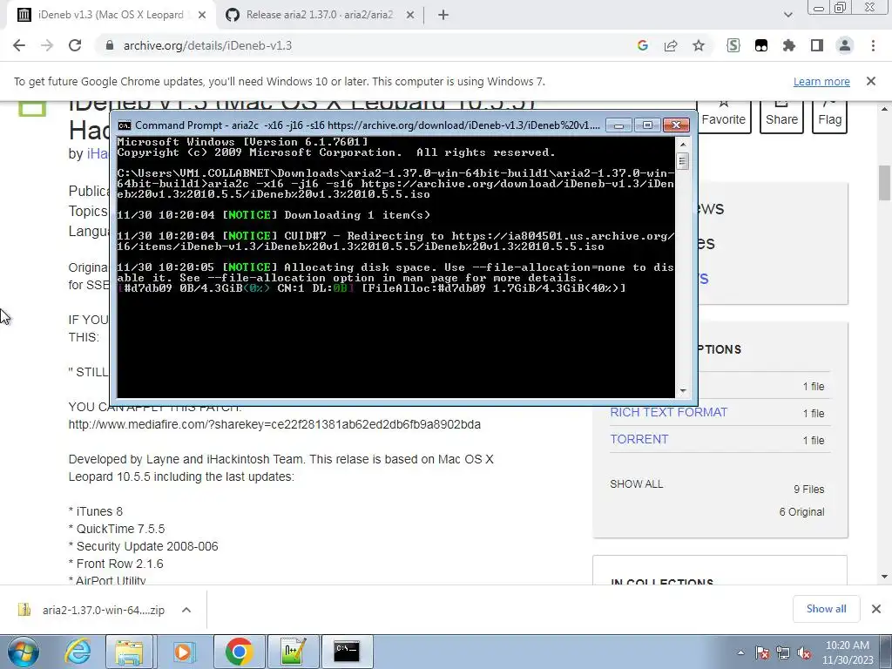The image size is (892, 669).
Task: Open Chrome three-dot menu
Action: click(x=873, y=45)
